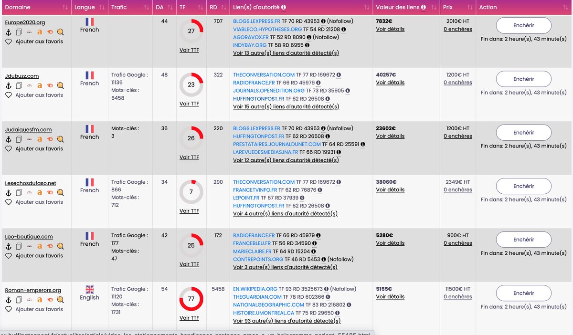Click the copy icon under Jdubuzz.com
Viewport: 573px width, 335px height.
click(19, 85)
